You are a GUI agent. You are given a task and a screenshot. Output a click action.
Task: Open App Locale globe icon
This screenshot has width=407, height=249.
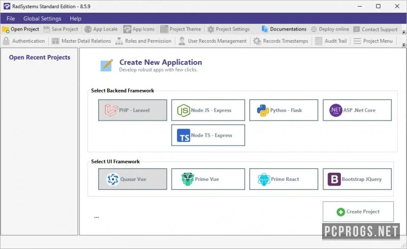tap(88, 29)
